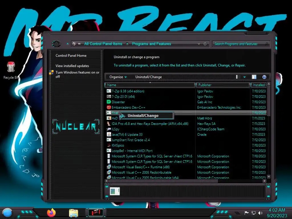The image size is (292, 219).
Task: Open the Action Center flag icon
Action: pyautogui.click(x=247, y=213)
